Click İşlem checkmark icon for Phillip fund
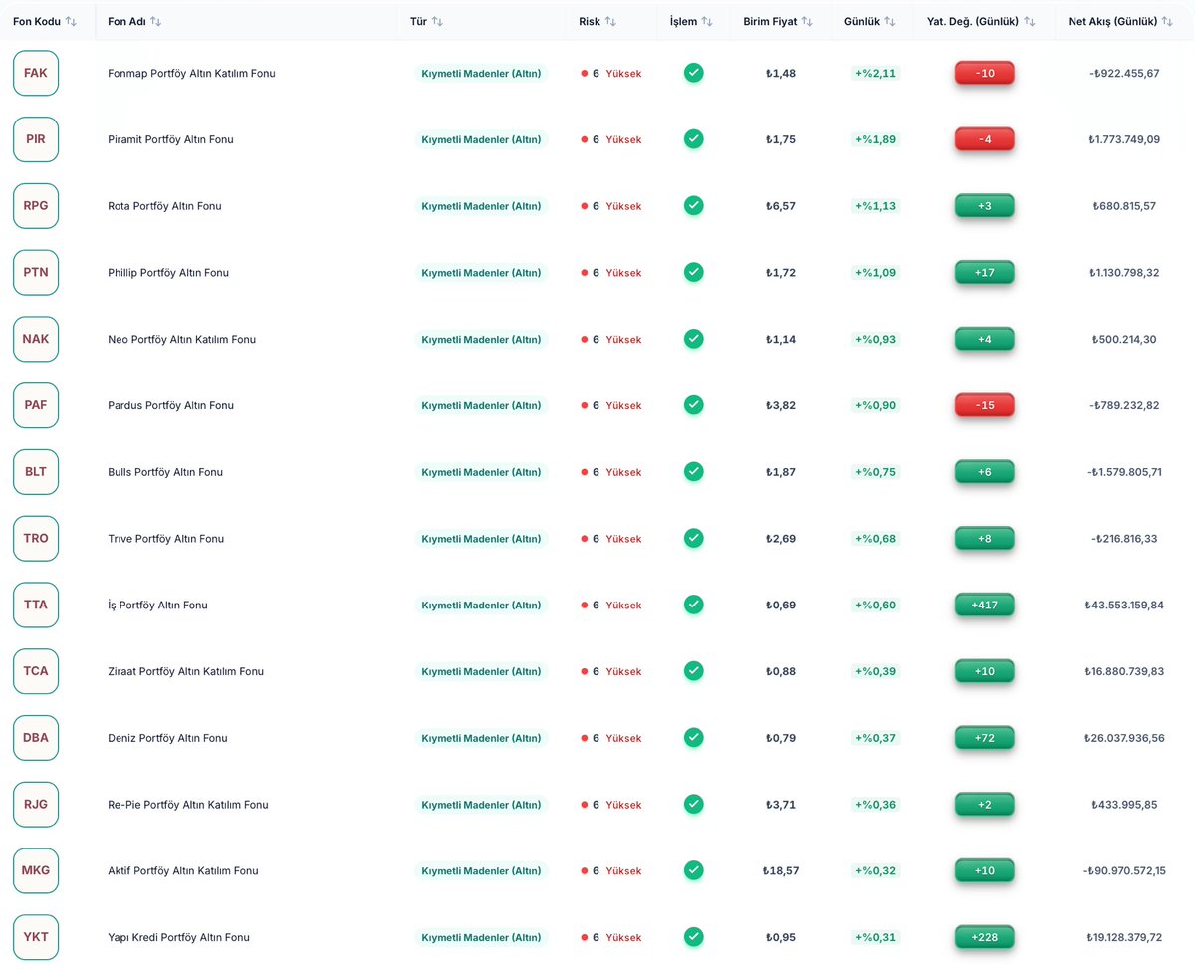Image resolution: width=1195 pixels, height=969 pixels. (694, 272)
